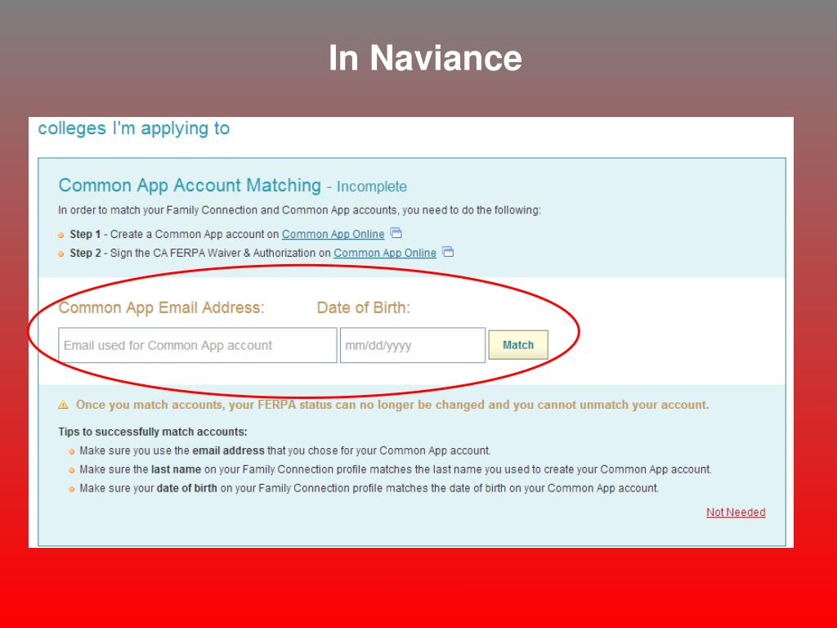
Task: Click the tip about 'date of birth' matching
Action: pos(369,488)
